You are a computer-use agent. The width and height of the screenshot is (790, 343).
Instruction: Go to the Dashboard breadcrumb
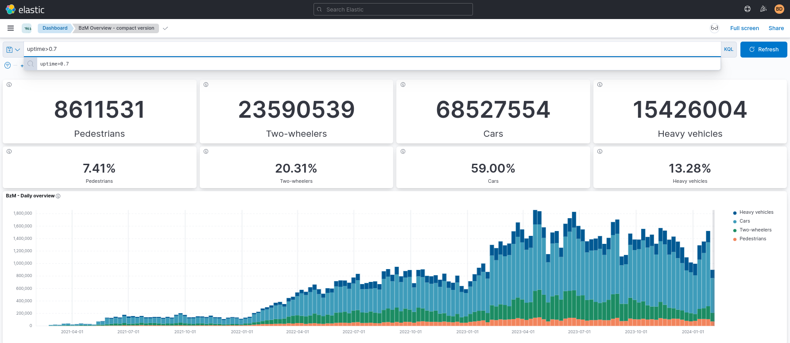(55, 28)
